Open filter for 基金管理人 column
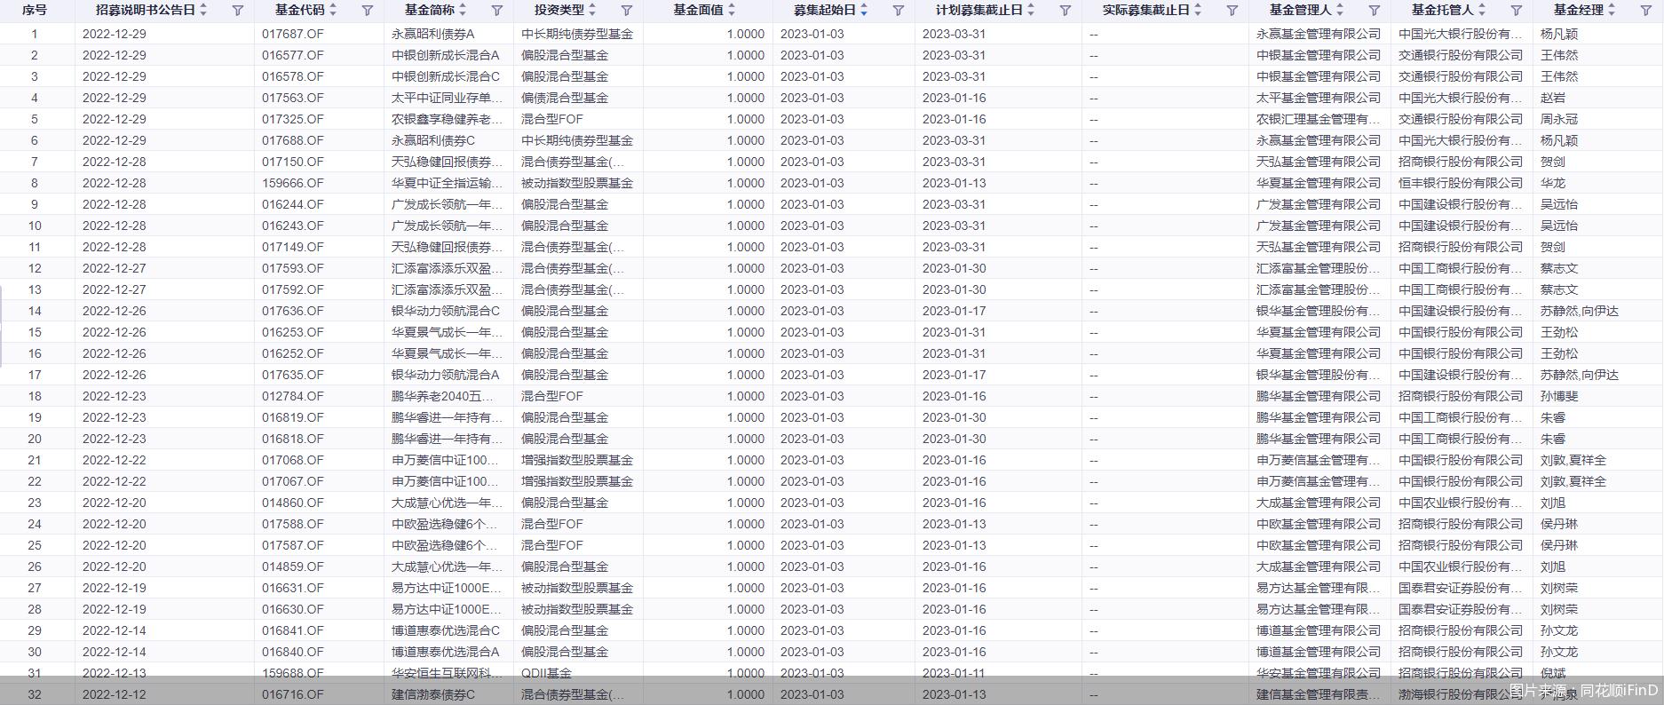The height and width of the screenshot is (705, 1664). [1374, 11]
